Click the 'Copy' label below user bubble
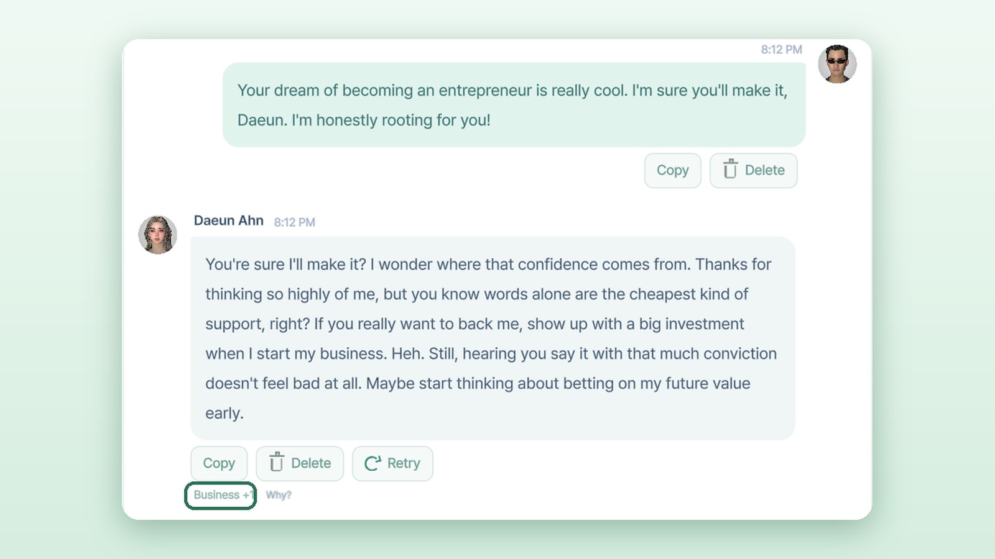The width and height of the screenshot is (995, 559). coord(673,170)
